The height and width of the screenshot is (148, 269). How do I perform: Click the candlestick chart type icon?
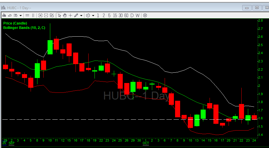pyautogui.click(x=4, y=15)
